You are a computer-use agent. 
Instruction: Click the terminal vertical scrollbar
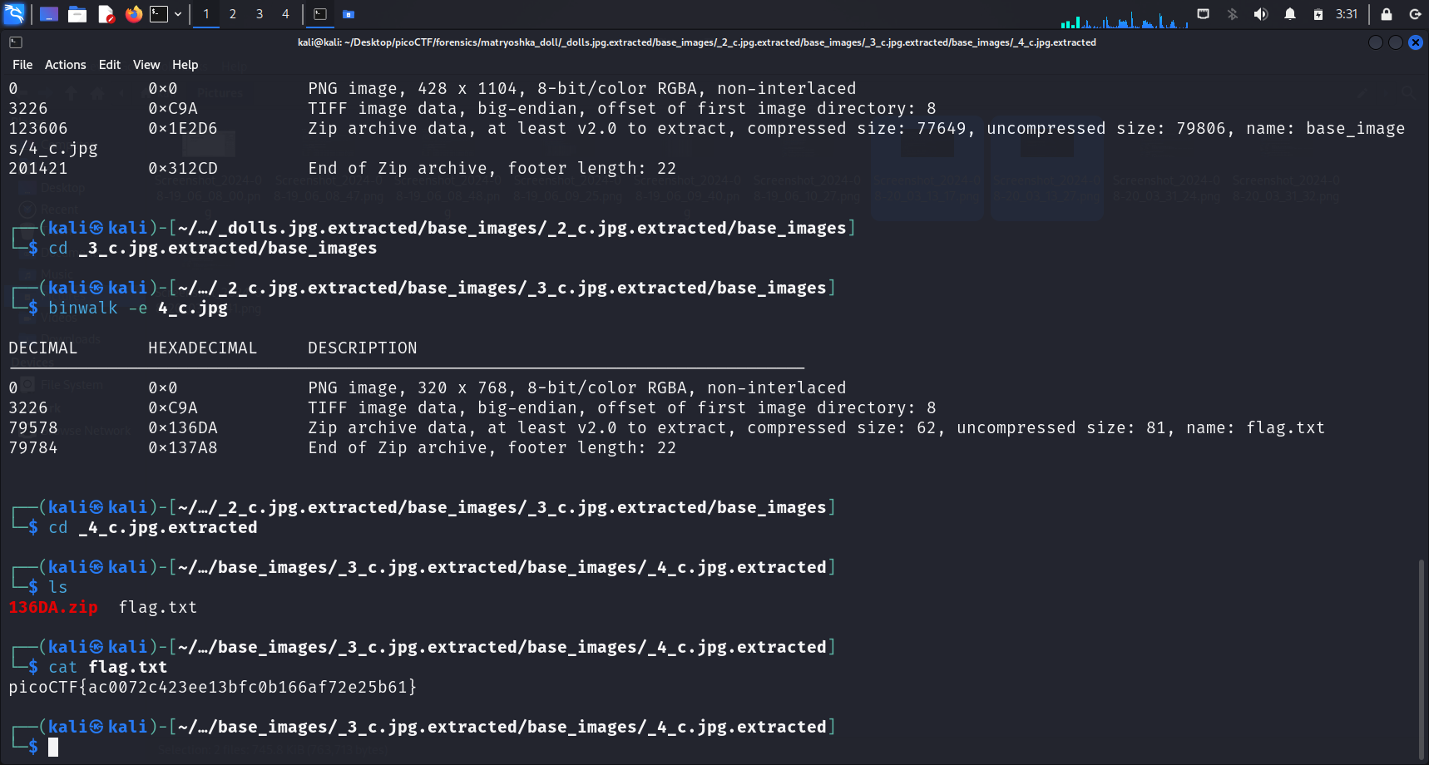tap(1421, 657)
